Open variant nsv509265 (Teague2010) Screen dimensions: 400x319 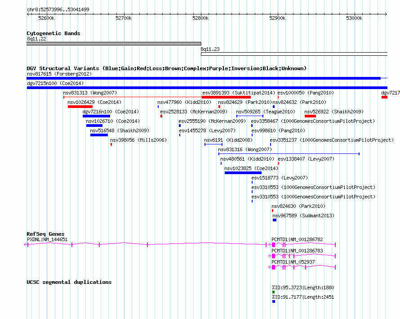(x=266, y=112)
